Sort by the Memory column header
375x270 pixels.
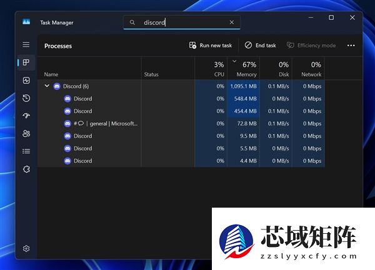244,69
